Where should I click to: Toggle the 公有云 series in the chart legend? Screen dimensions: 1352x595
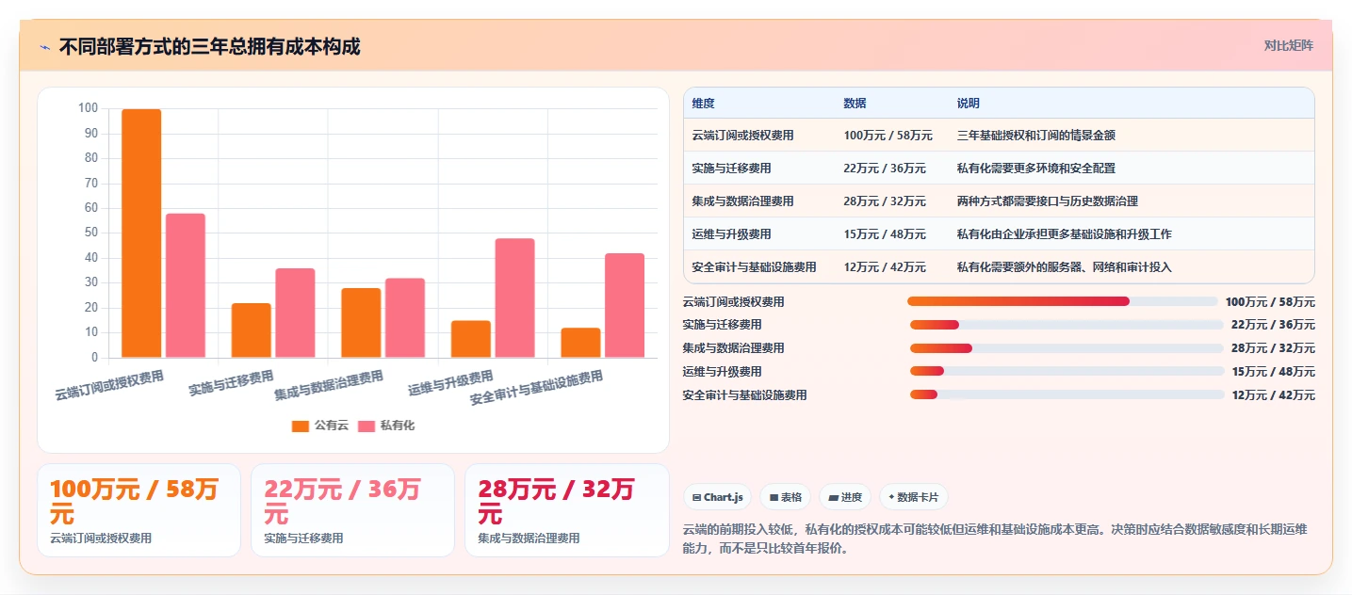click(x=320, y=426)
